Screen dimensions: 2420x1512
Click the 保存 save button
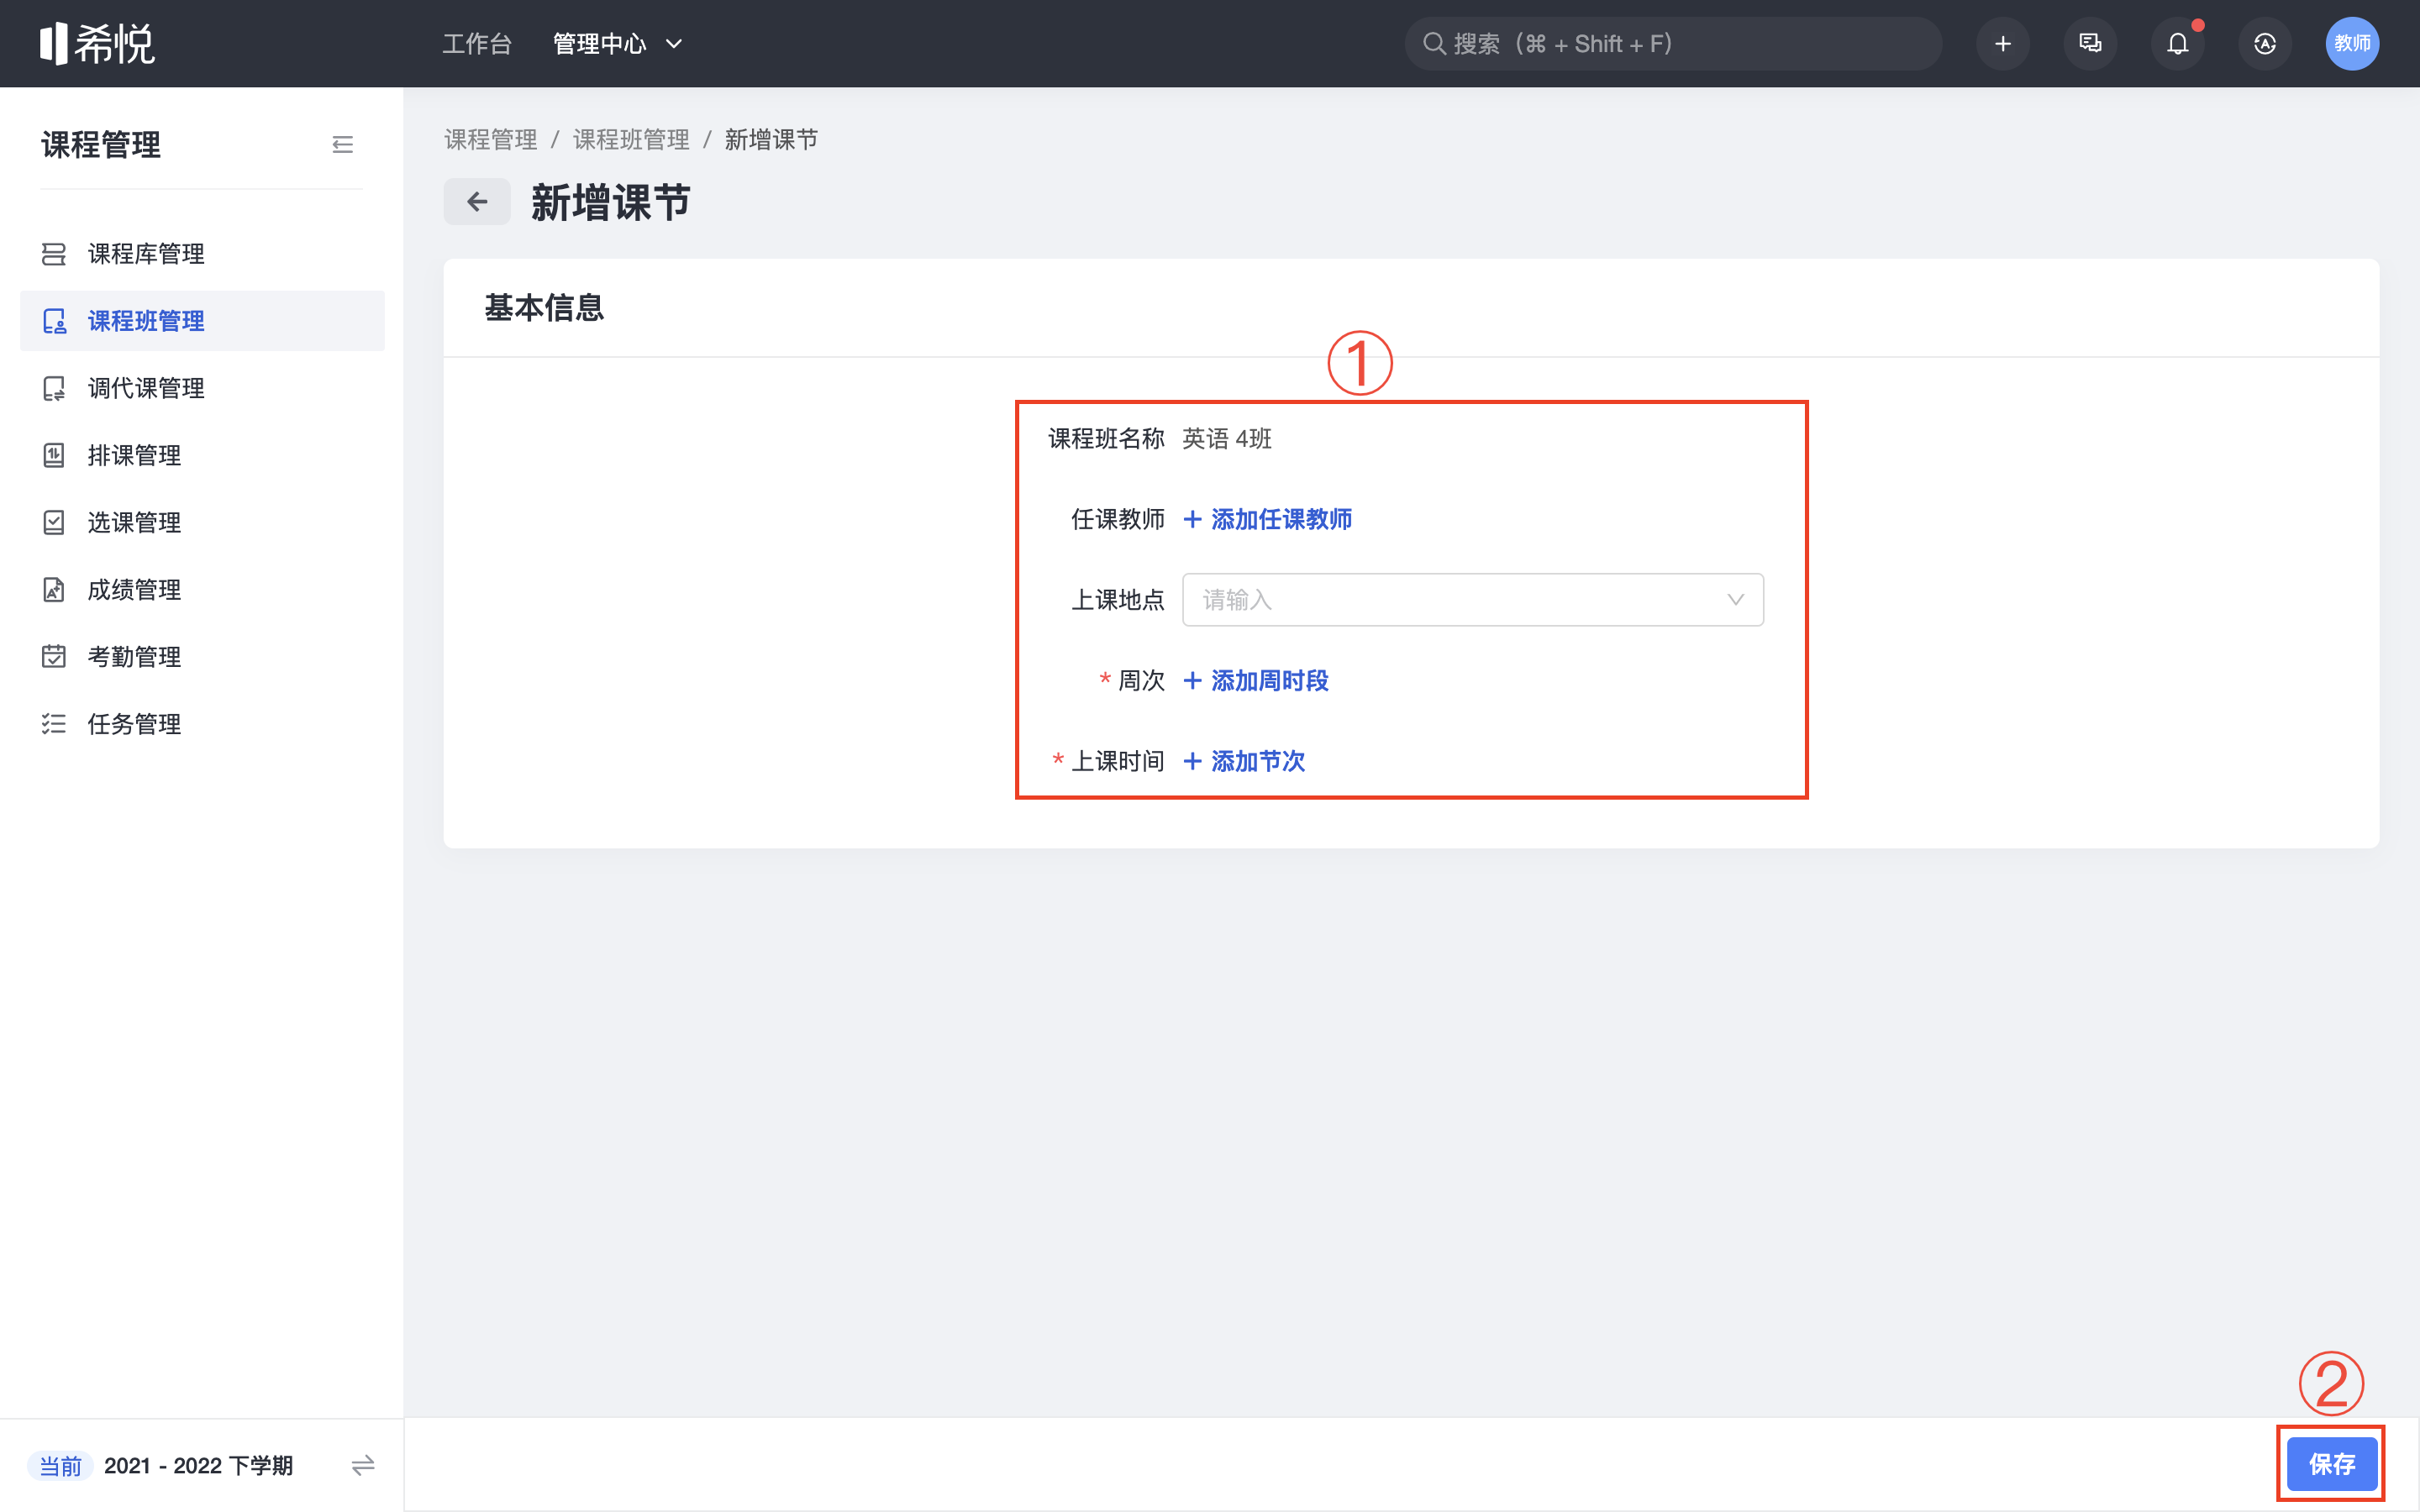point(2332,1464)
